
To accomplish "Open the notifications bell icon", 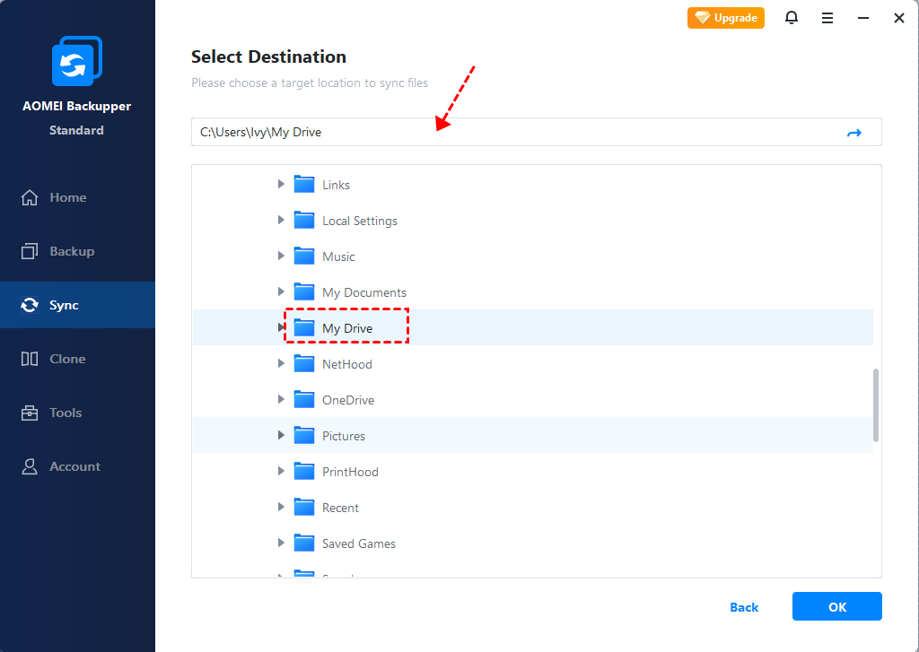I will [791, 18].
